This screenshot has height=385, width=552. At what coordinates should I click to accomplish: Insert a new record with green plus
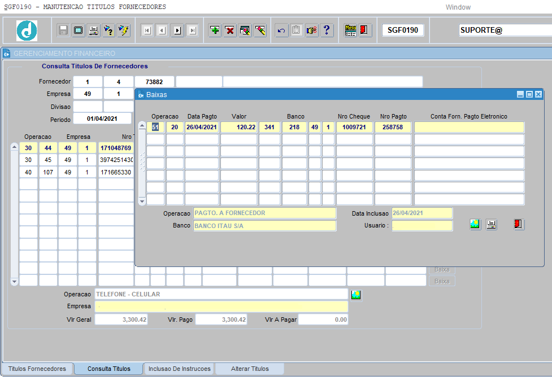click(215, 30)
